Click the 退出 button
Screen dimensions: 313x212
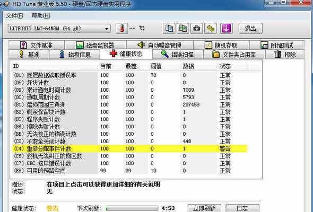point(250,28)
